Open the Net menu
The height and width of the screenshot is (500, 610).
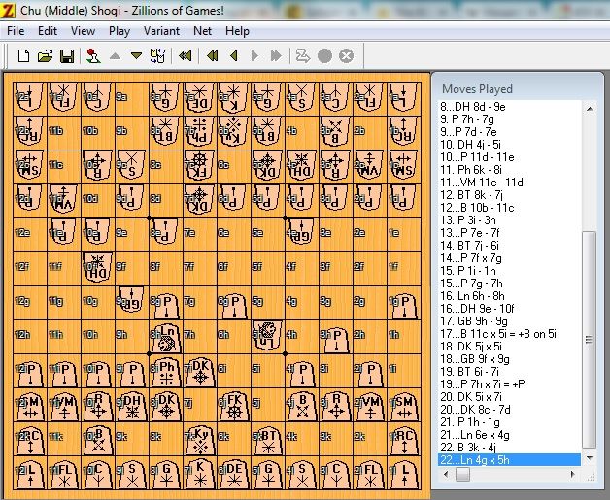coord(202,31)
